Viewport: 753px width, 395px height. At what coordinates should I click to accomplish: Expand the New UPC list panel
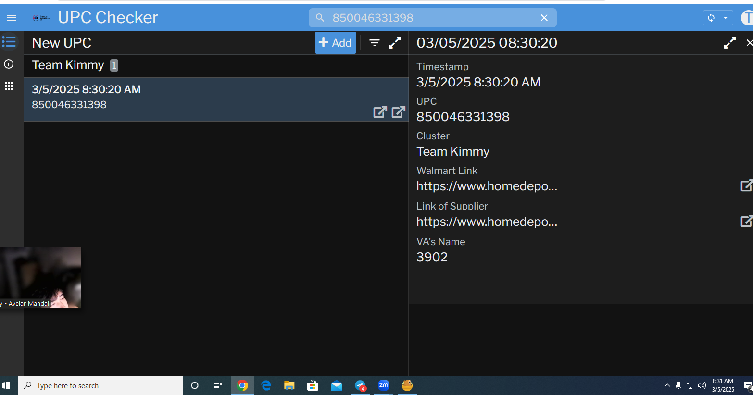point(395,43)
